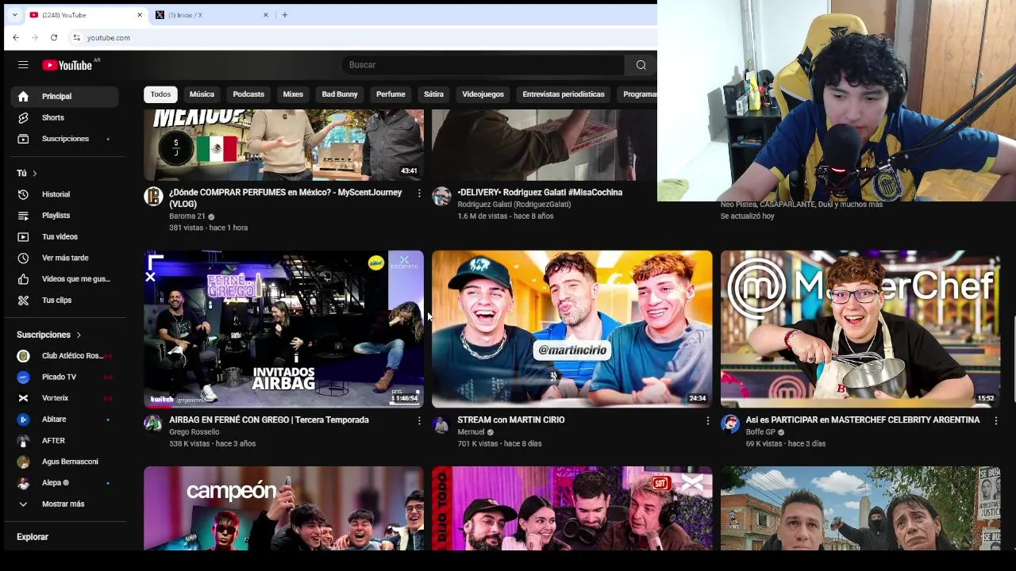This screenshot has height=571, width=1016.
Task: Open the YouTube hamburger guide menu
Action: (23, 65)
